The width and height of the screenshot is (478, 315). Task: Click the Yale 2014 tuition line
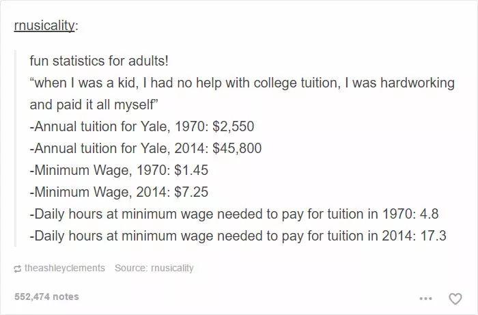click(x=145, y=148)
